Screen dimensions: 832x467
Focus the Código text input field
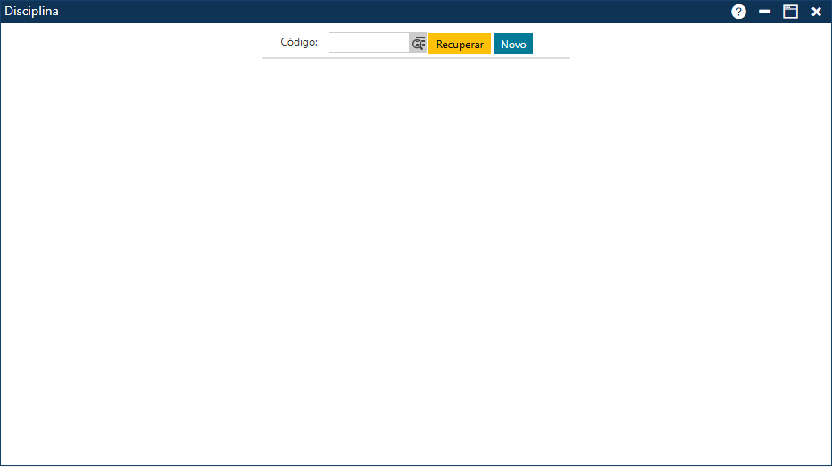click(369, 43)
